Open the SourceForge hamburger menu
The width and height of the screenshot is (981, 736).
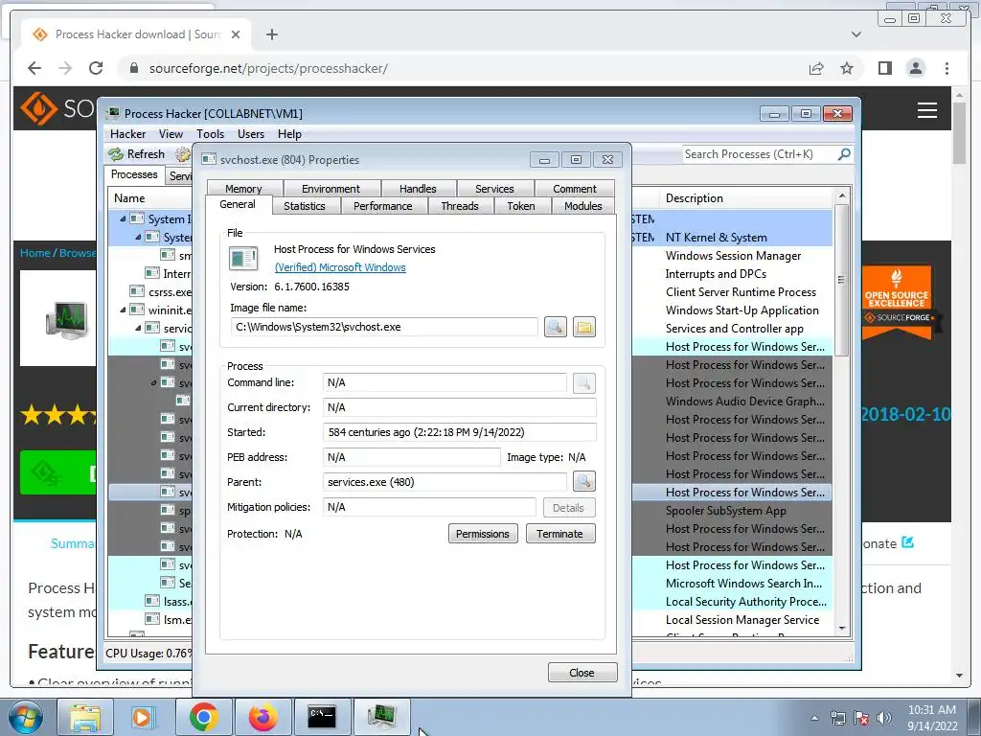tap(927, 110)
